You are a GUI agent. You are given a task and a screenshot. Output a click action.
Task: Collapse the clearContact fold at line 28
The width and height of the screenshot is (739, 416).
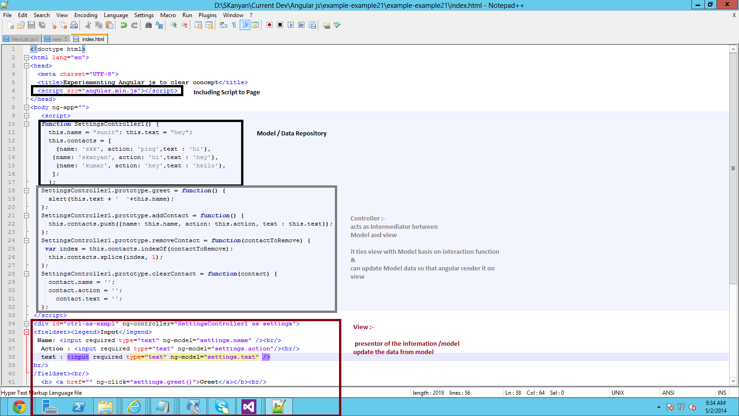(x=26, y=274)
